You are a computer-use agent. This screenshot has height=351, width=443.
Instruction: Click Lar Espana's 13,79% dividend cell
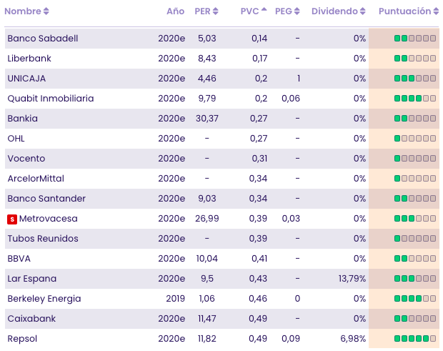[x=352, y=278]
